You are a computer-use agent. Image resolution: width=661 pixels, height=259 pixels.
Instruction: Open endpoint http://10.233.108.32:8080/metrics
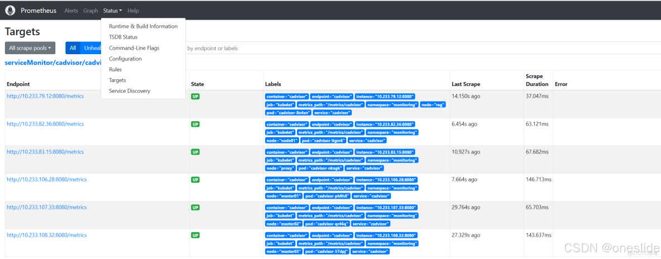pyautogui.click(x=47, y=235)
